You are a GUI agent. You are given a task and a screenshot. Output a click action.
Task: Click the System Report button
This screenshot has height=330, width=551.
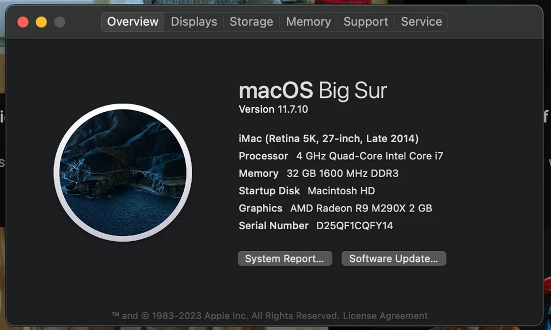click(x=285, y=259)
